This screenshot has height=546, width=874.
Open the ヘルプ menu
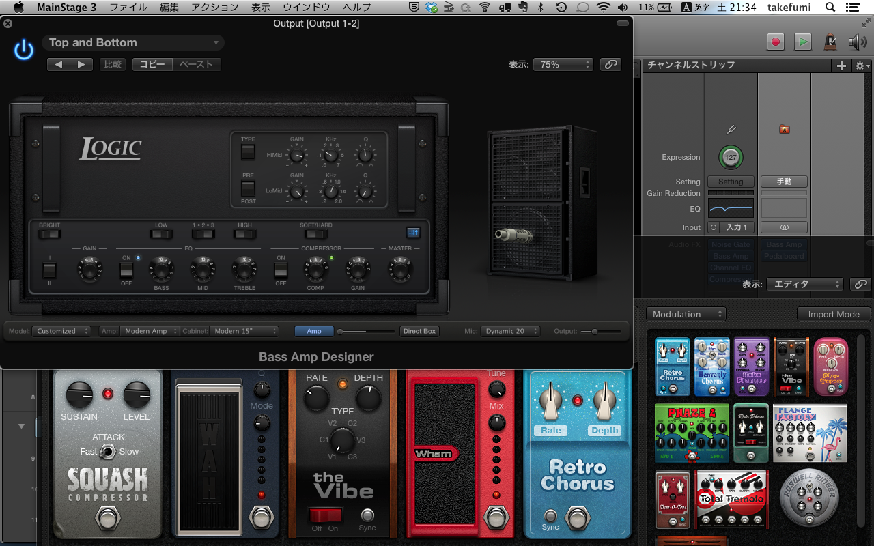pyautogui.click(x=357, y=8)
